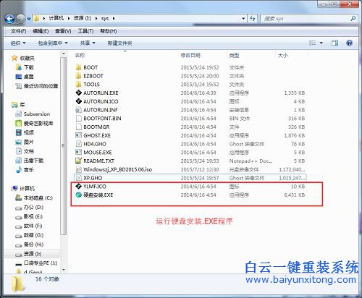The width and height of the screenshot is (362, 298).
Task: Open the recent locations dropdown beside navigation arrows
Action: pyautogui.click(x=29, y=19)
